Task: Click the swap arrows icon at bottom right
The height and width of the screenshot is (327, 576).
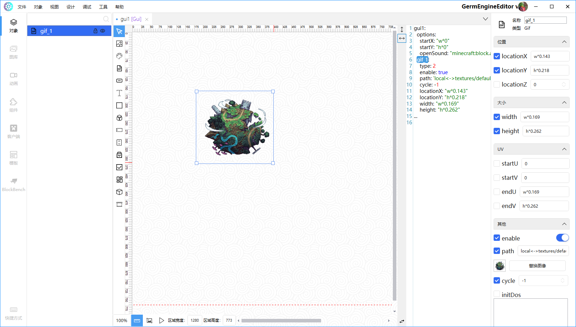Action: point(402,321)
